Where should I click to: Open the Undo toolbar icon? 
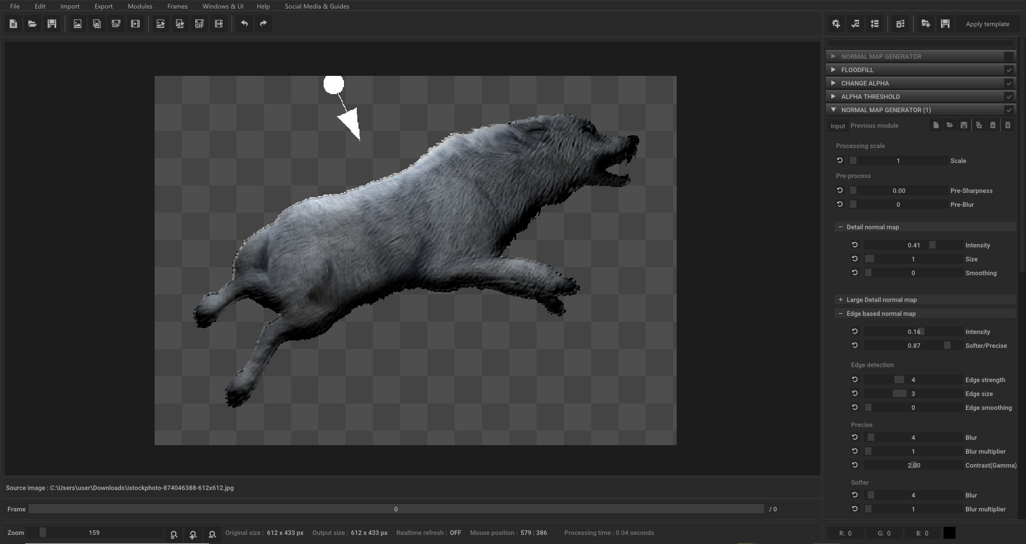pyautogui.click(x=244, y=24)
